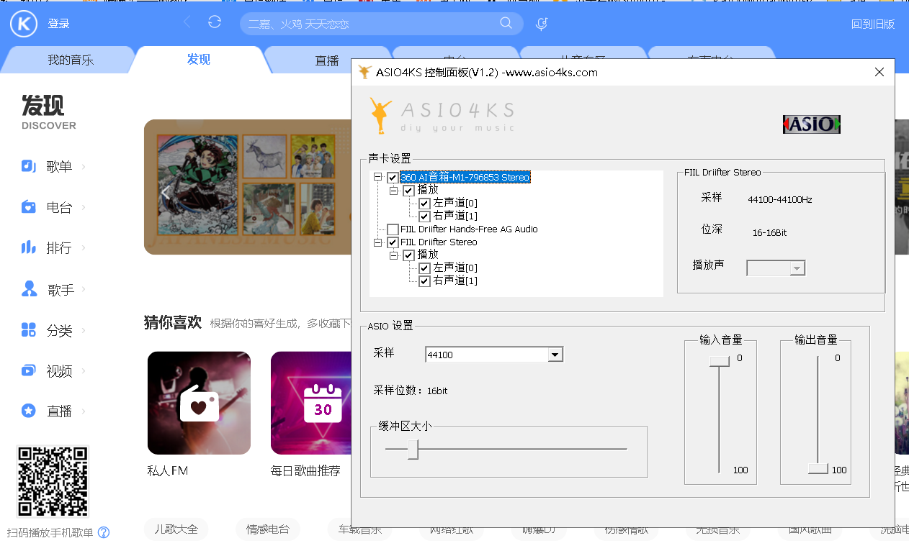Click the 歌单 sidebar icon
This screenshot has width=909, height=556.
[x=29, y=166]
